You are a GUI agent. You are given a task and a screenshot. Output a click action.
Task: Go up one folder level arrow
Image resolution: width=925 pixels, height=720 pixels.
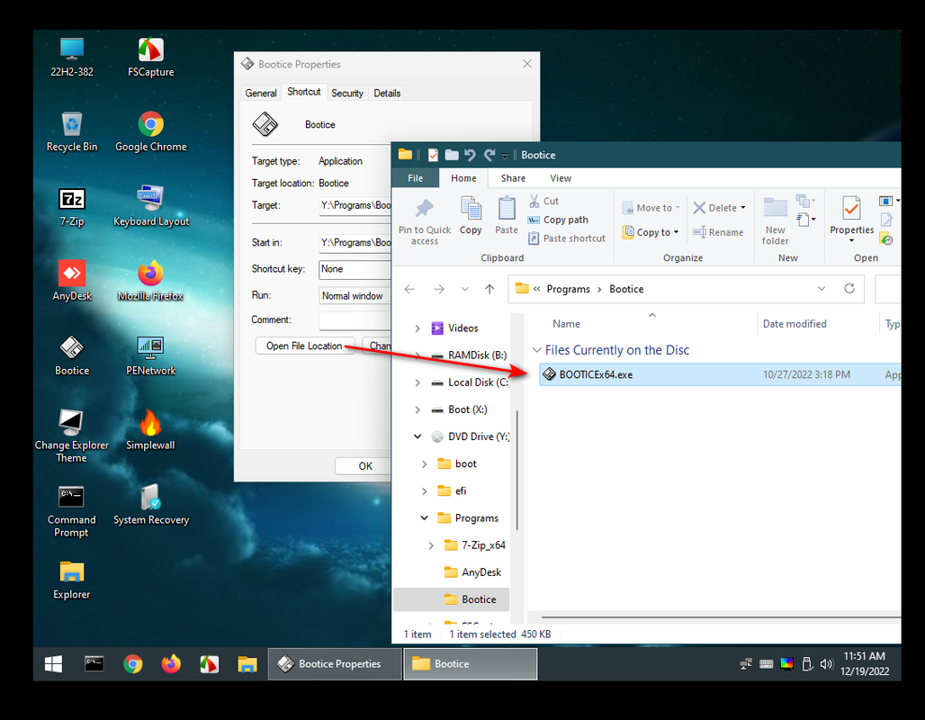tap(489, 289)
